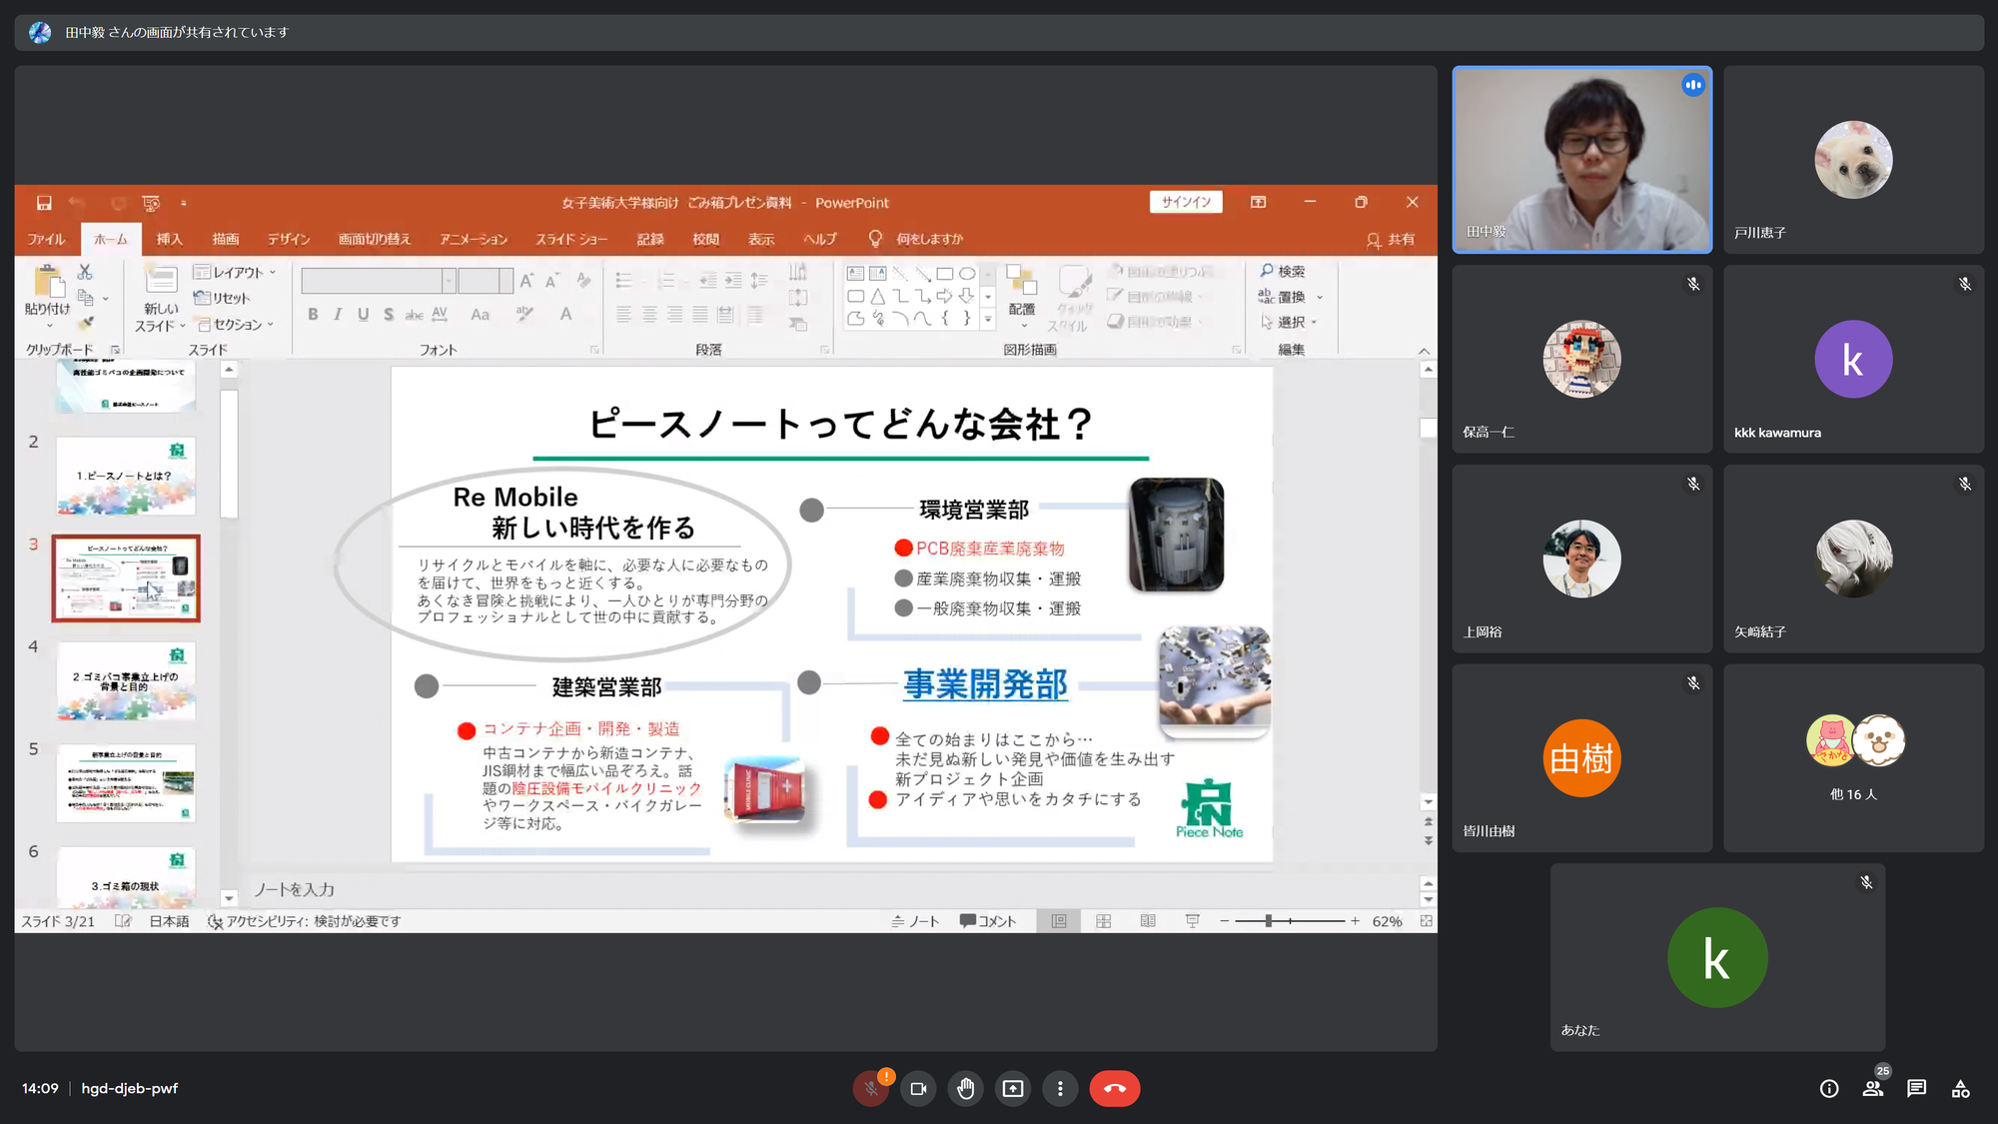This screenshot has height=1124, width=1998.
Task: Open the font size combo box
Action: point(486,281)
